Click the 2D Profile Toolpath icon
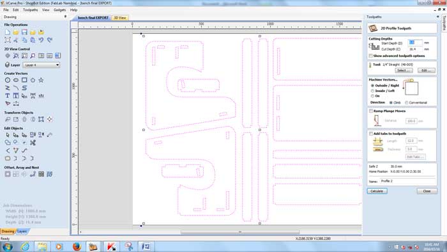The height and width of the screenshot is (252, 447). 373,28
